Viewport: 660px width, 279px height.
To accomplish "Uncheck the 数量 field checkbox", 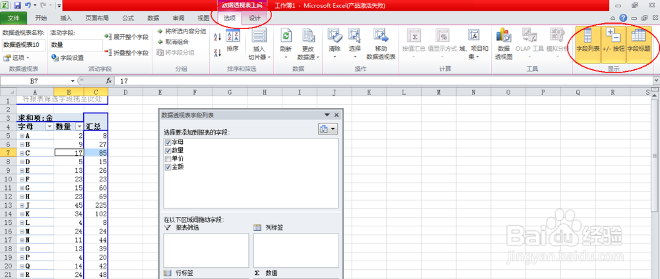I will pyautogui.click(x=168, y=150).
